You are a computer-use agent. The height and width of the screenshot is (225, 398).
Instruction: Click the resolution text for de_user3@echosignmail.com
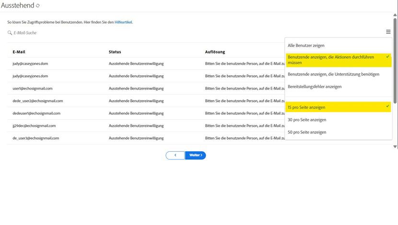245,138
